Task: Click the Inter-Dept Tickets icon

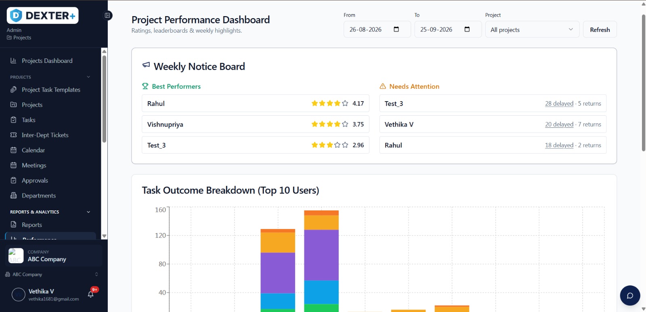Action: (x=13, y=135)
